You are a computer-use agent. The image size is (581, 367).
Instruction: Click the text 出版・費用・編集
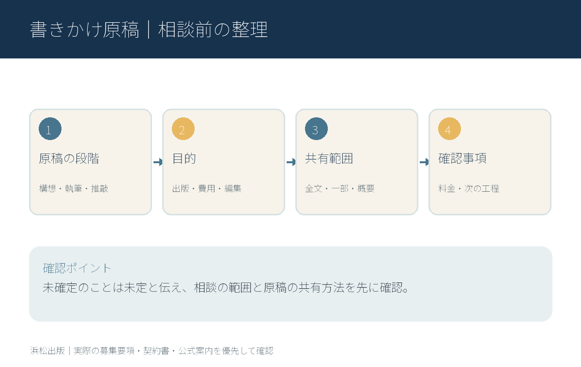tap(207, 188)
